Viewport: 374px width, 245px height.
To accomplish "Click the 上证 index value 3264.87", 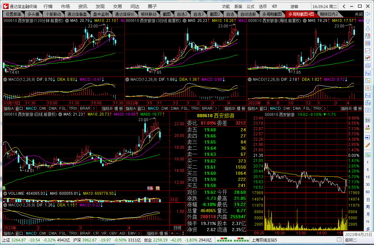I will (18, 240).
